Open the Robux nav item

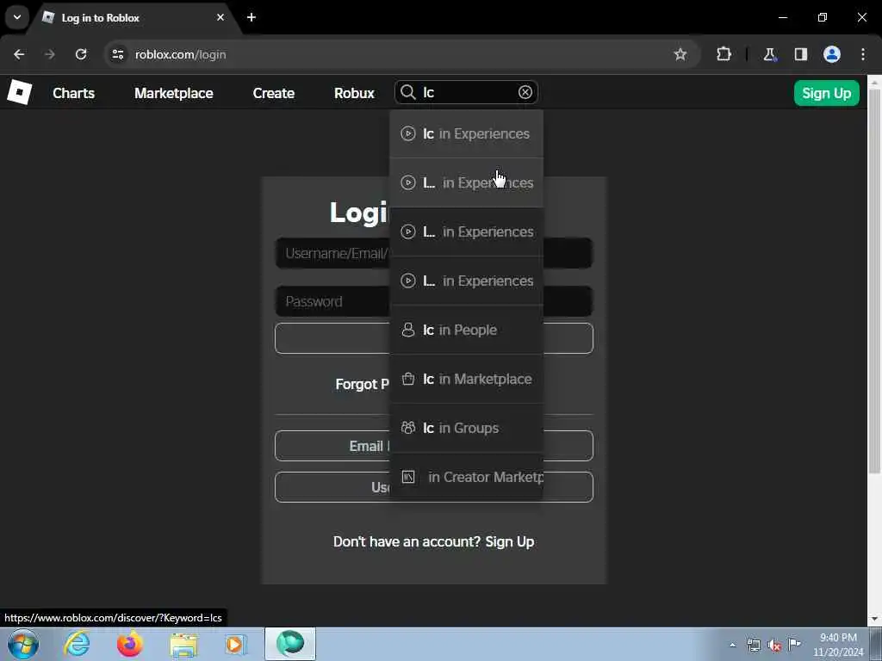(x=354, y=93)
